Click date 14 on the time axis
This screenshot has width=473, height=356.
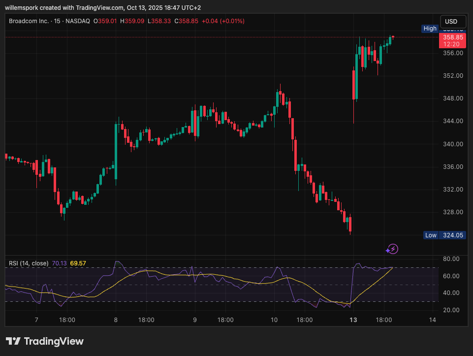point(433,320)
